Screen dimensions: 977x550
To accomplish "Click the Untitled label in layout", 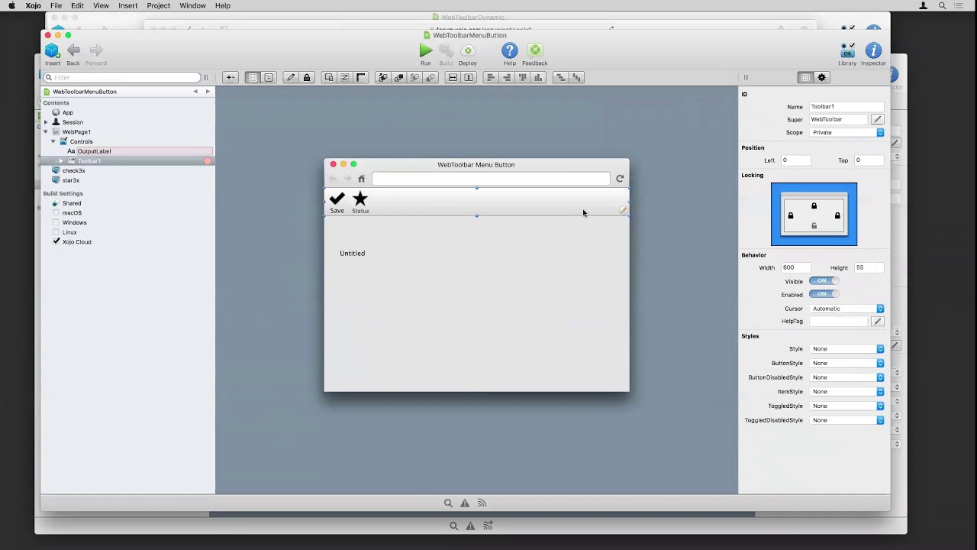I will point(353,253).
